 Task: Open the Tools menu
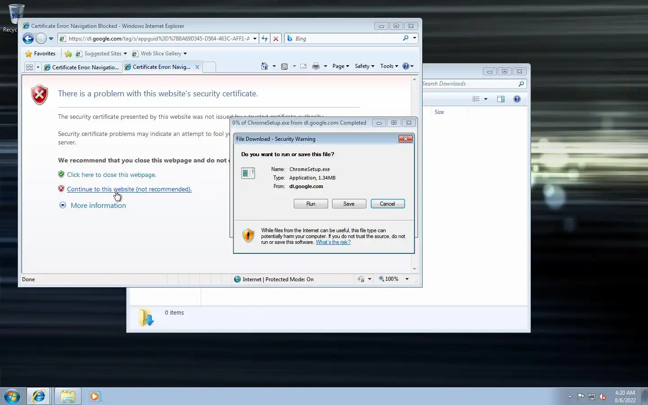point(389,66)
